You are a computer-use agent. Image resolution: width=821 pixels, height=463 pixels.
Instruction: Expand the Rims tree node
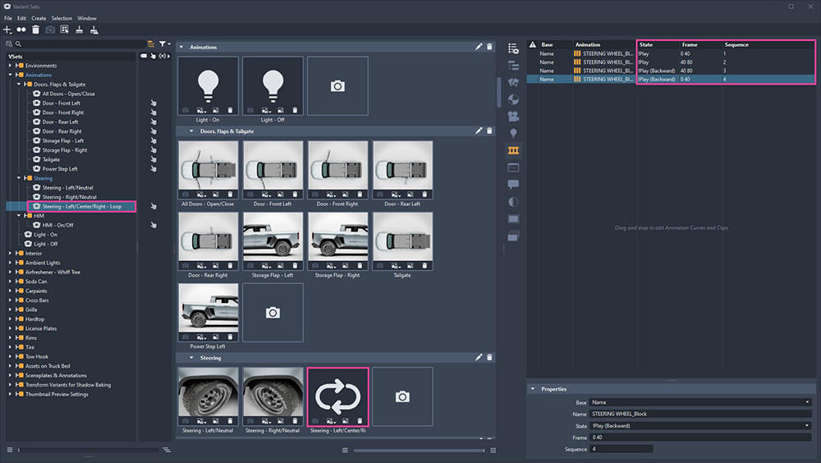pyautogui.click(x=10, y=338)
